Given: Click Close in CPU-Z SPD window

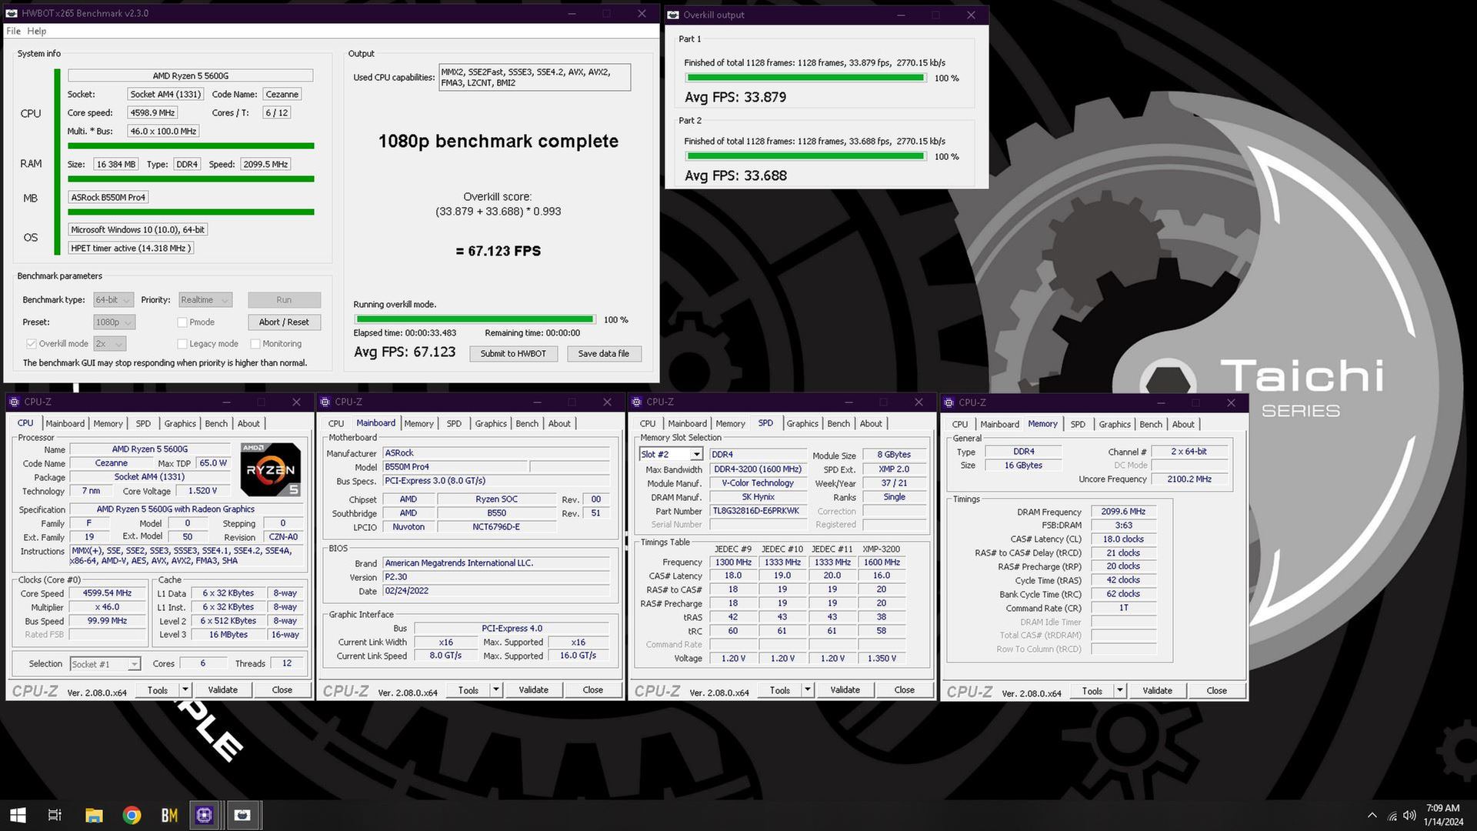Looking at the screenshot, I should 904,690.
